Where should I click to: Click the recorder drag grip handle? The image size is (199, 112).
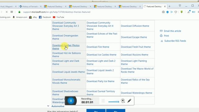click(103, 101)
